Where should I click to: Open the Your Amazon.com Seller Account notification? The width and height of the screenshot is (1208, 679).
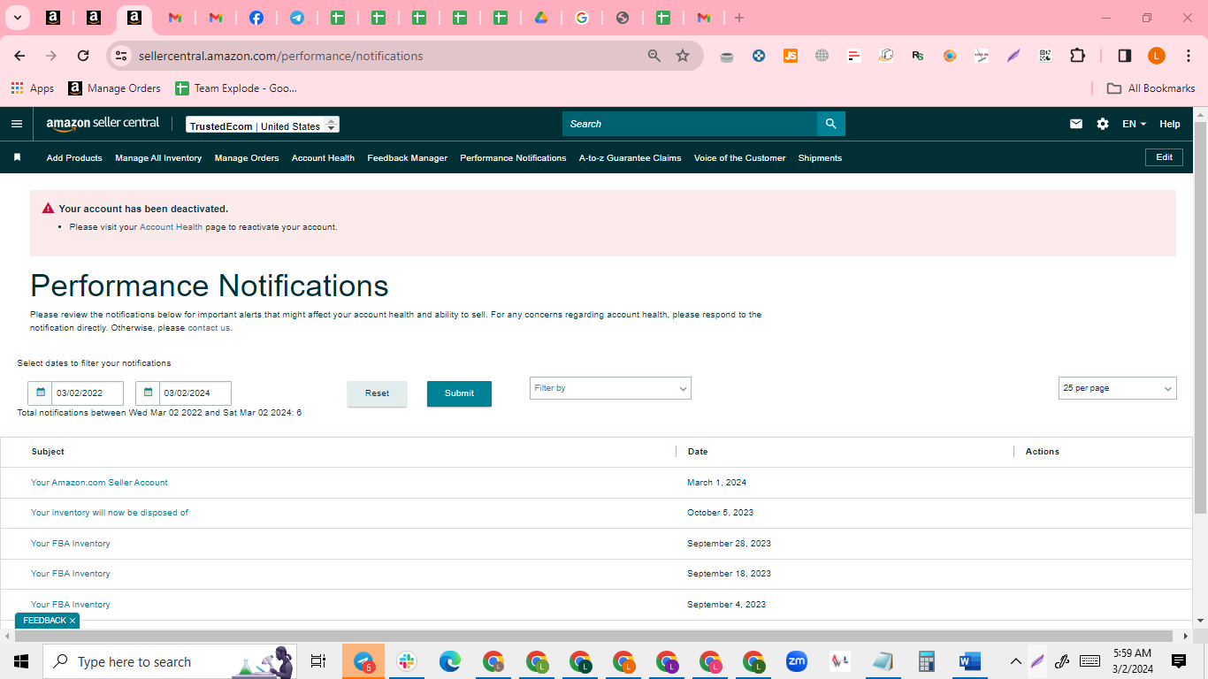point(99,483)
